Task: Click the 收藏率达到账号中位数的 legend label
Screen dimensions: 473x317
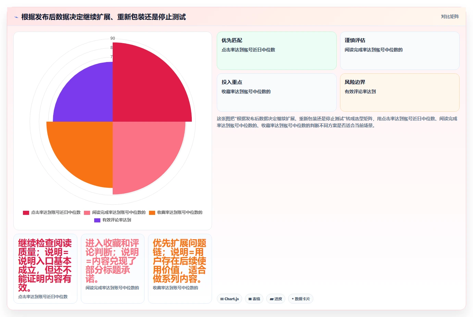Action: click(180, 212)
